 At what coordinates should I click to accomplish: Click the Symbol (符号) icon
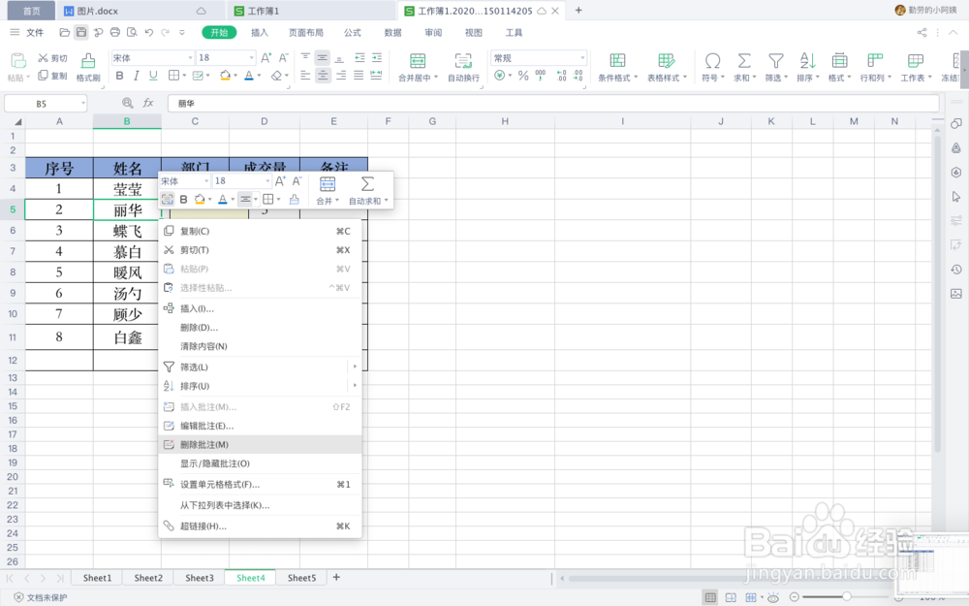[x=712, y=60]
